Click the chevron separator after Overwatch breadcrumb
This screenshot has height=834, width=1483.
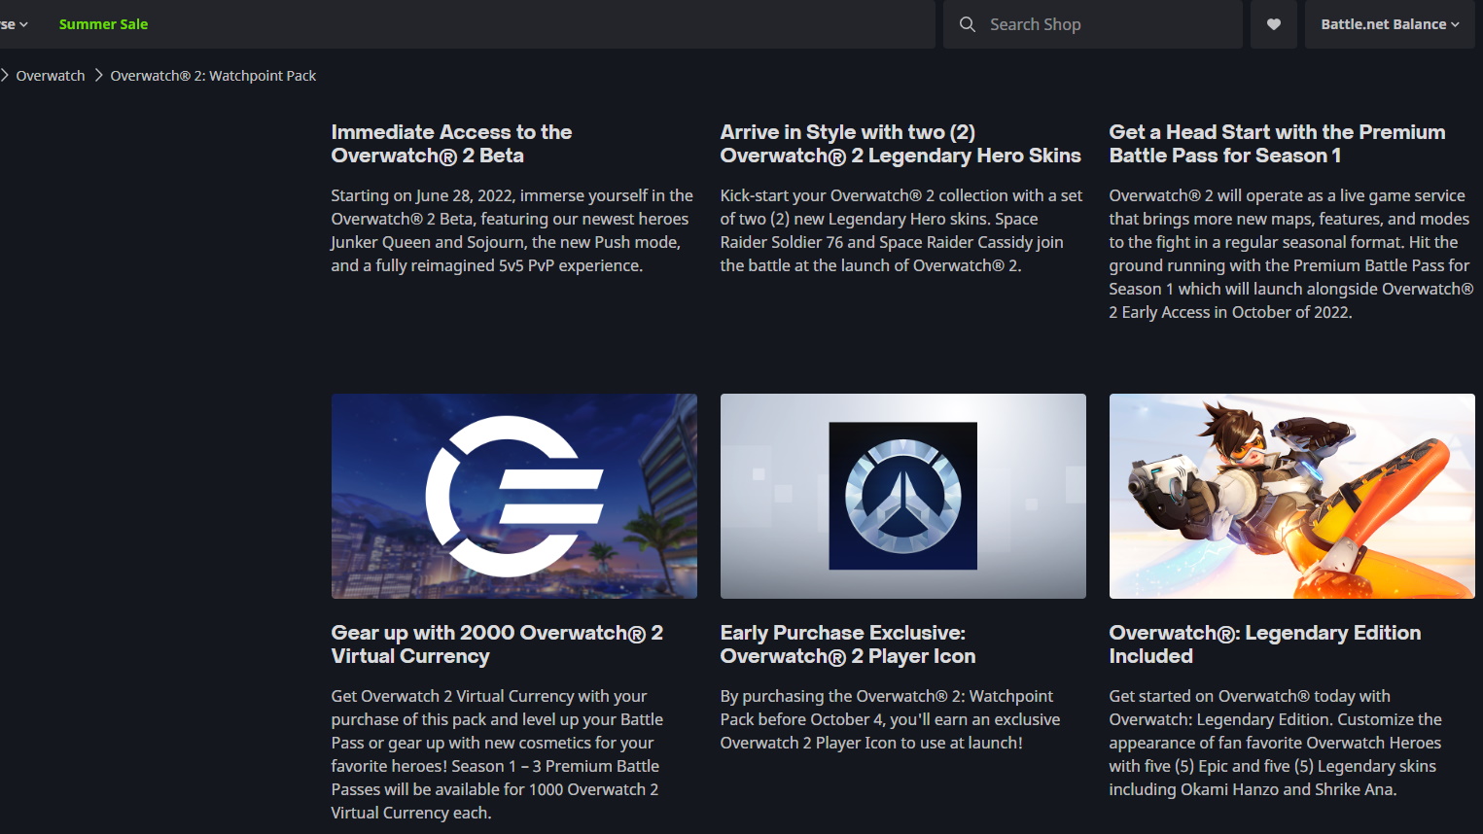tap(98, 75)
